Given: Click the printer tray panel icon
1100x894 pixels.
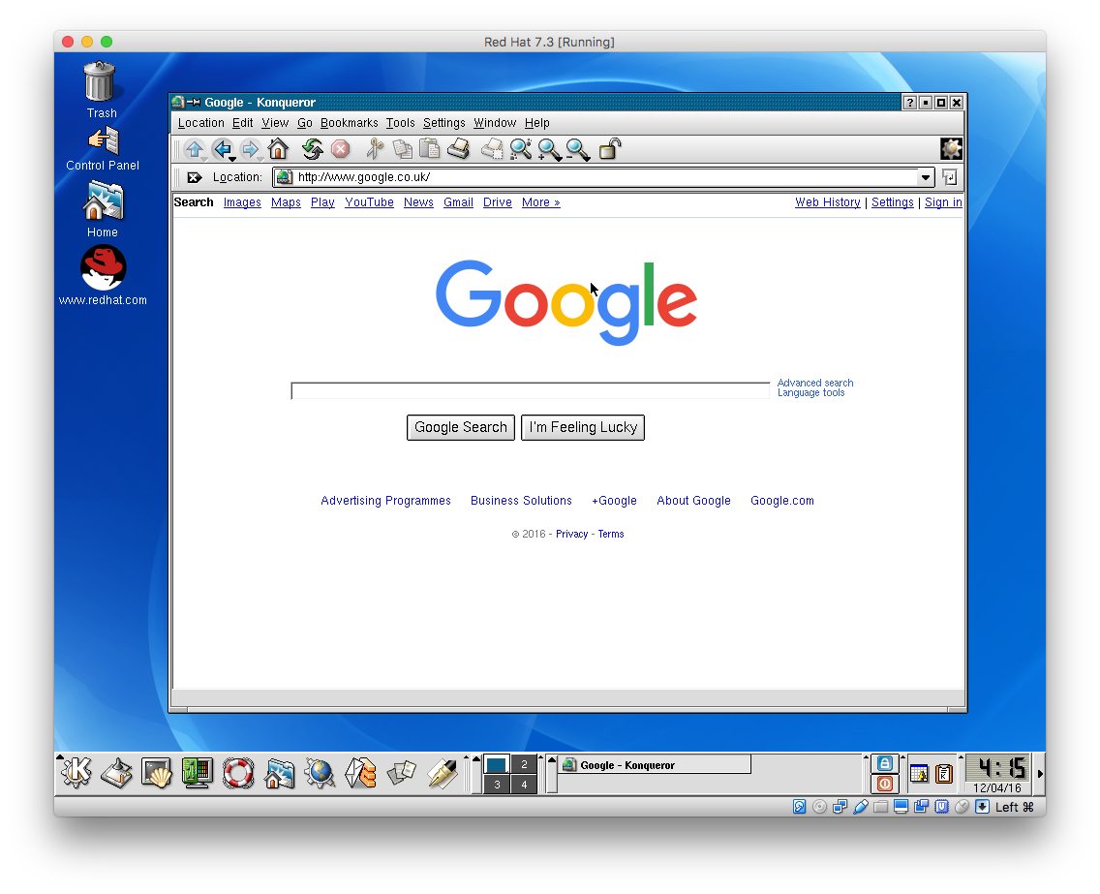Looking at the screenshot, I should (116, 773).
